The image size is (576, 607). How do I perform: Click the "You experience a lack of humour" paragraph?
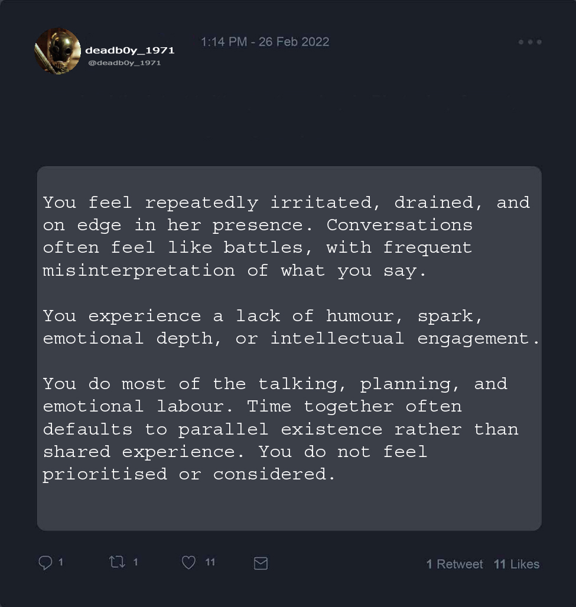291,327
